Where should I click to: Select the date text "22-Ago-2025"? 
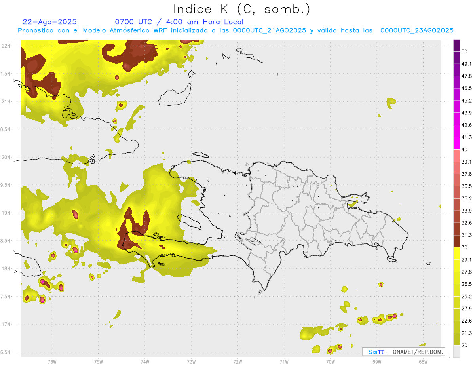[x=50, y=22]
